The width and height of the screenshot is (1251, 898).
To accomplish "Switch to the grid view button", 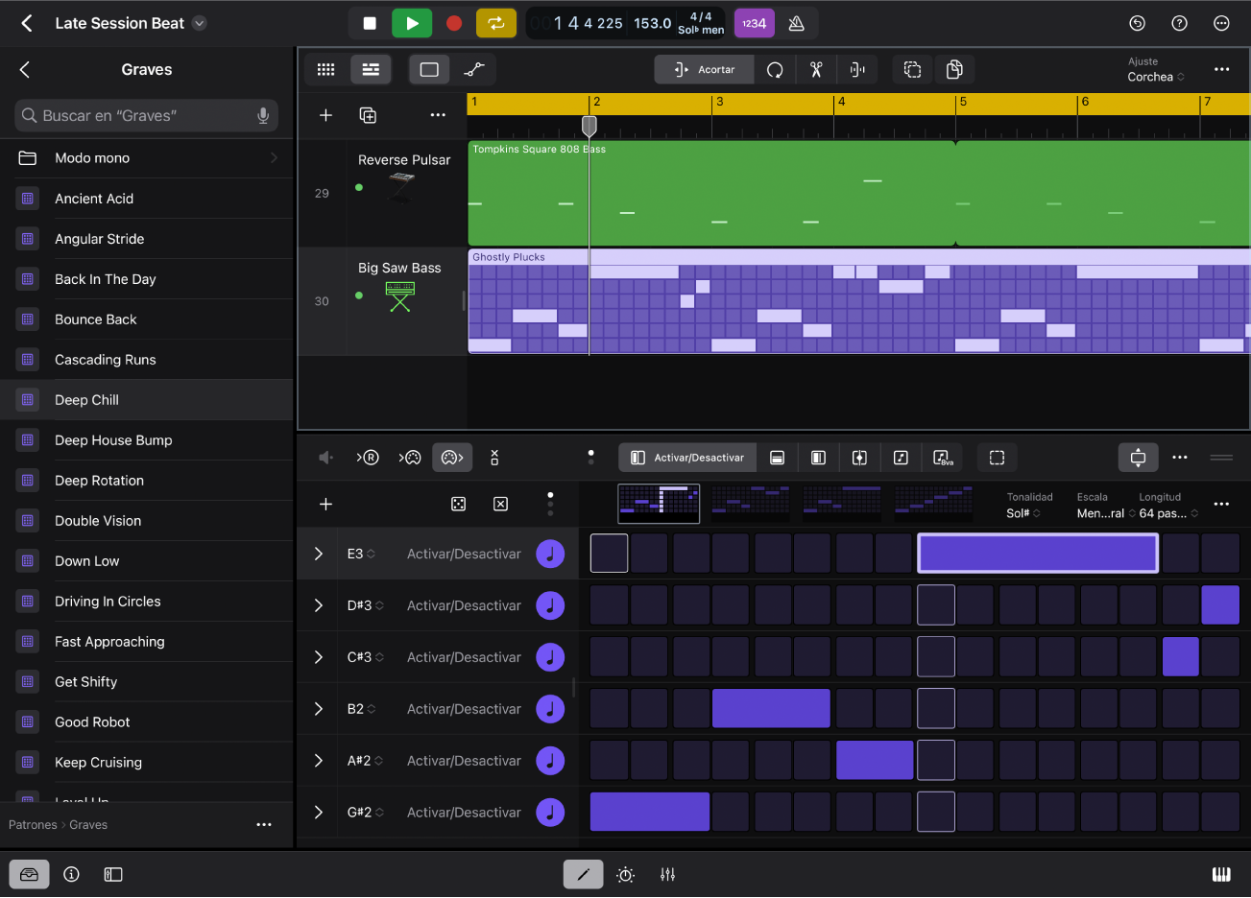I will [326, 69].
